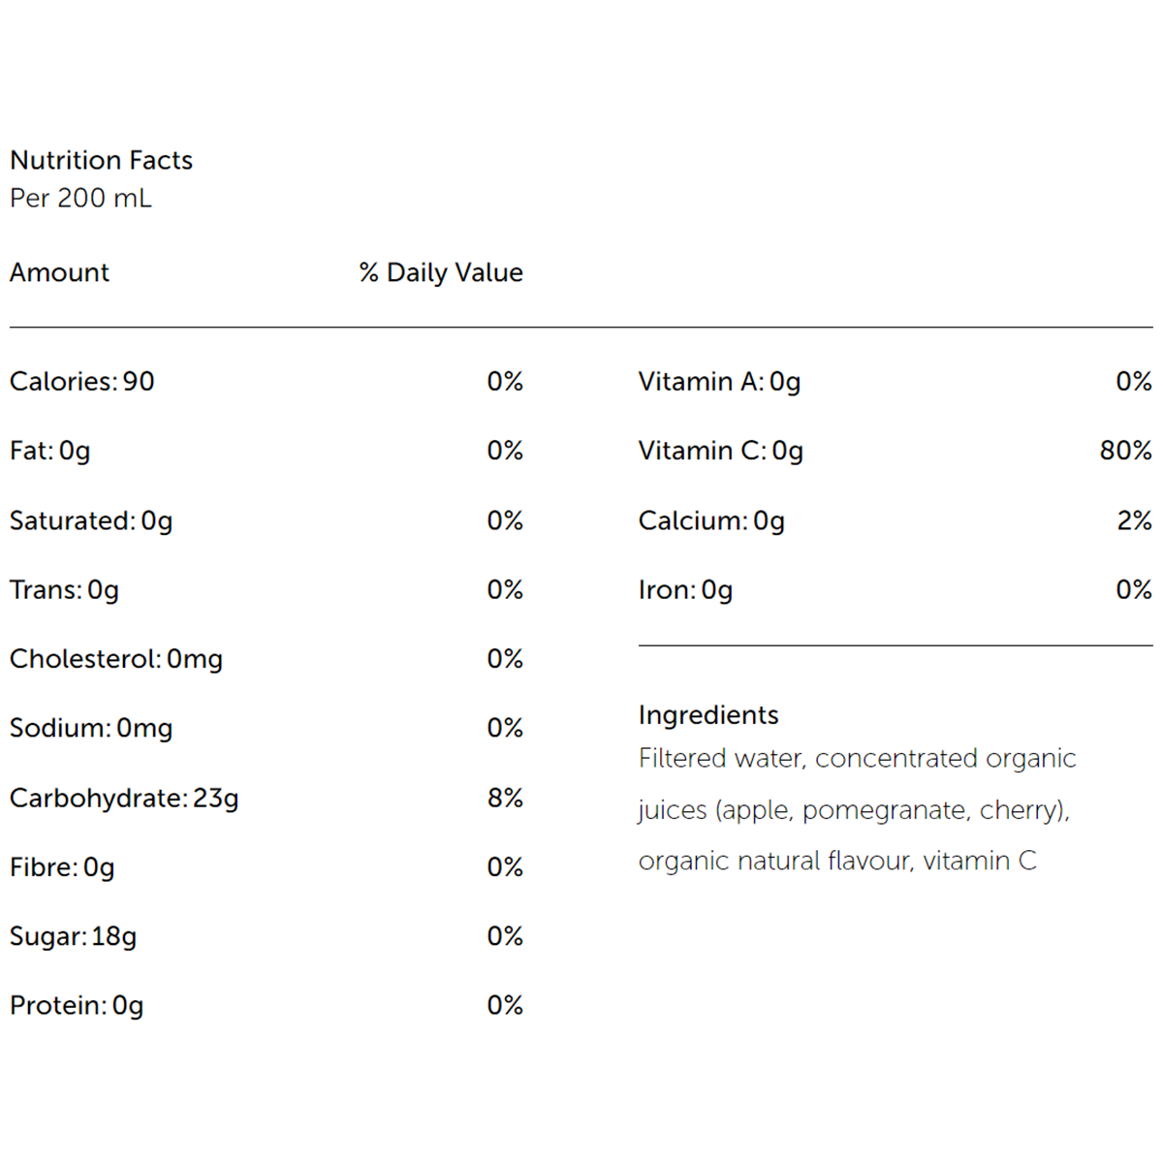Screen dimensions: 1163x1163
Task: Click the 80% Vitamin C daily value
Action: point(1125,451)
